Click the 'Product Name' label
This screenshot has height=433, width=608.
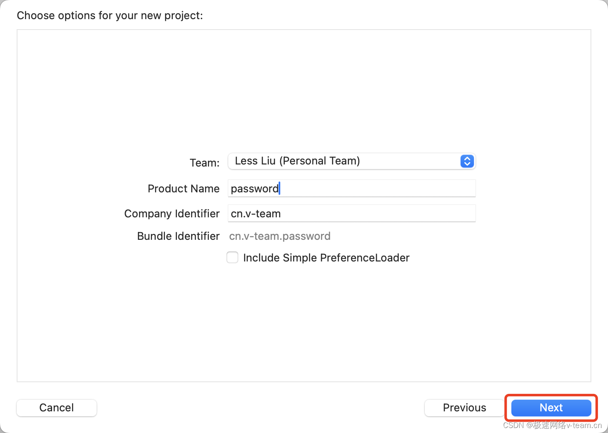(184, 189)
